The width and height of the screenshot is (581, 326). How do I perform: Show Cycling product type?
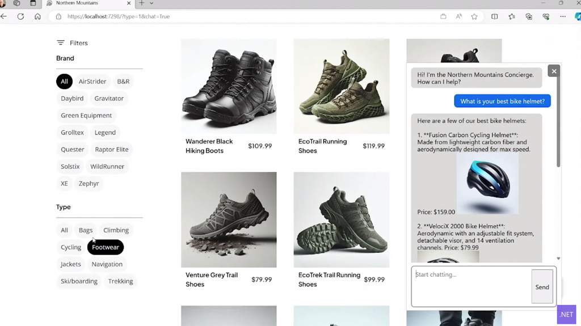(x=71, y=247)
